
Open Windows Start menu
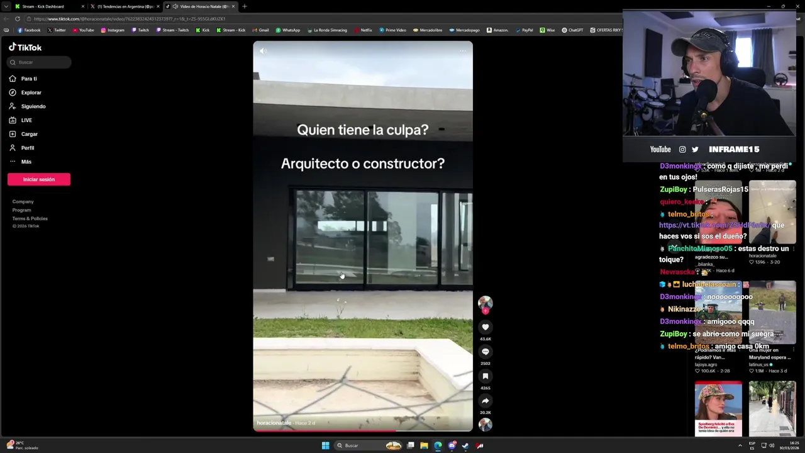pyautogui.click(x=325, y=445)
